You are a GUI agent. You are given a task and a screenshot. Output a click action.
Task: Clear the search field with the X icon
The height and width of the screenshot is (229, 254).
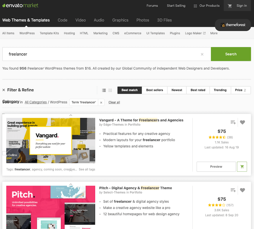coord(202,54)
